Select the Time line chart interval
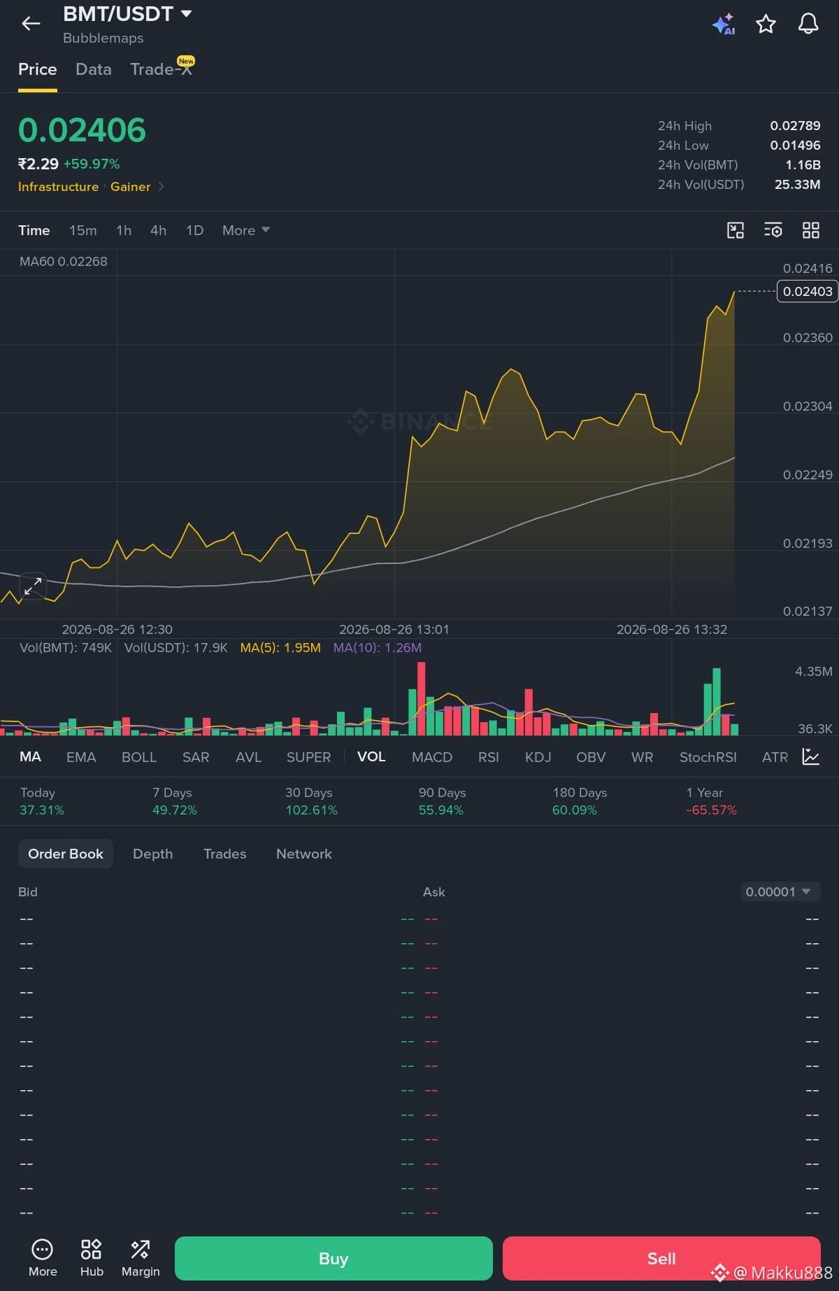This screenshot has height=1291, width=839. (x=34, y=230)
